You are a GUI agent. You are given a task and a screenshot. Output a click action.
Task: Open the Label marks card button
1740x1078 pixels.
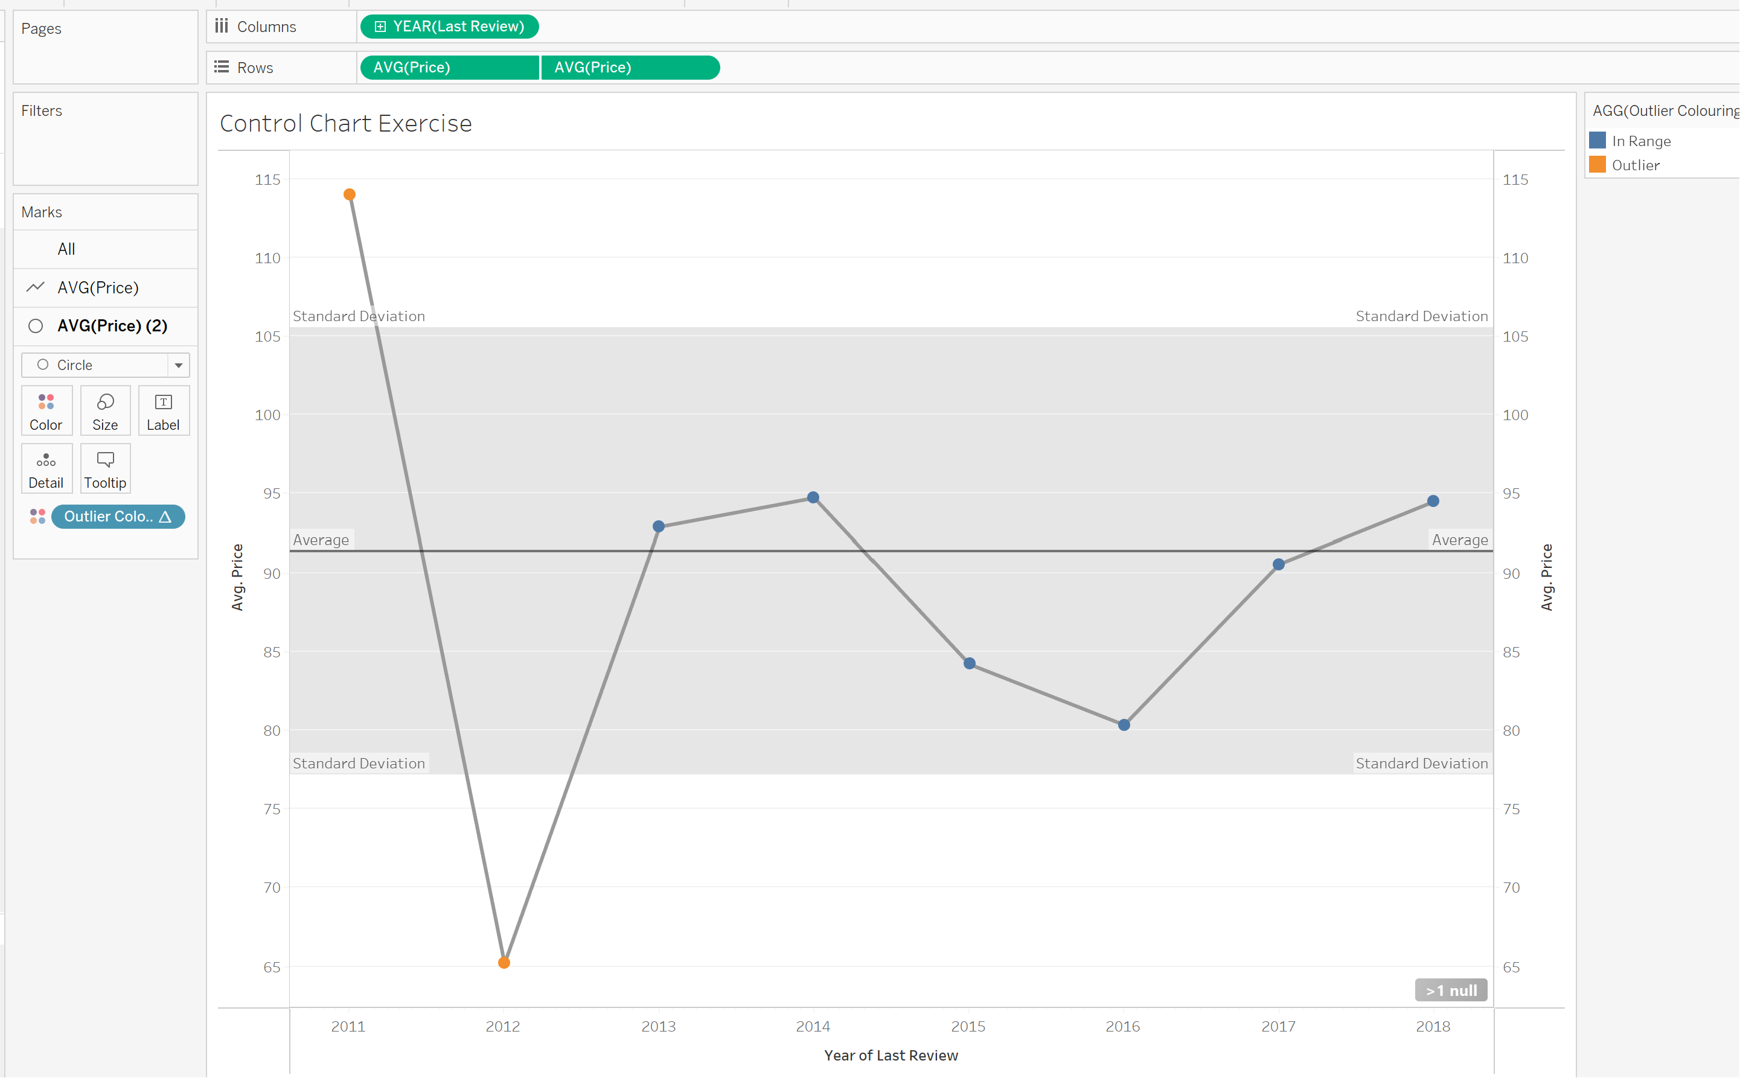click(163, 410)
